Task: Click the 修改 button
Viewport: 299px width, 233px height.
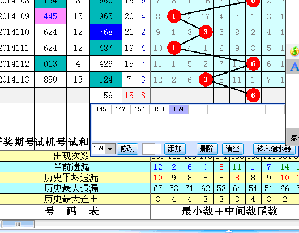Action: [127, 149]
